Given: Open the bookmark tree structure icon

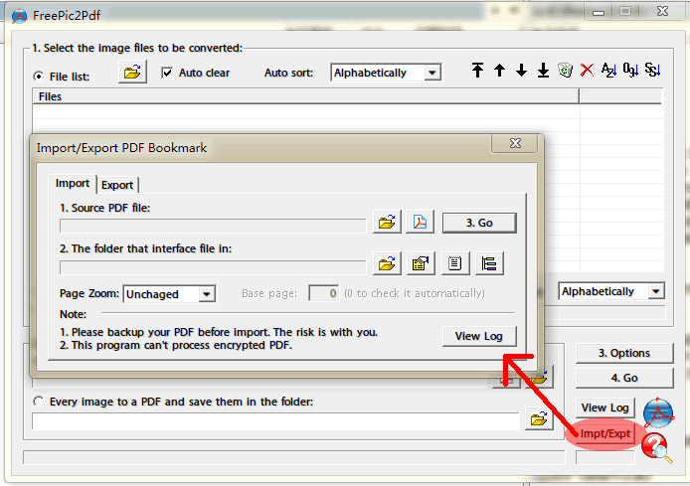Looking at the screenshot, I should (x=489, y=263).
